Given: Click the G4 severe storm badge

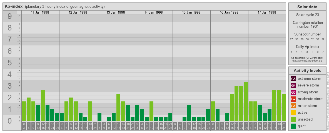Looking at the screenshot, I should pos(293,86).
